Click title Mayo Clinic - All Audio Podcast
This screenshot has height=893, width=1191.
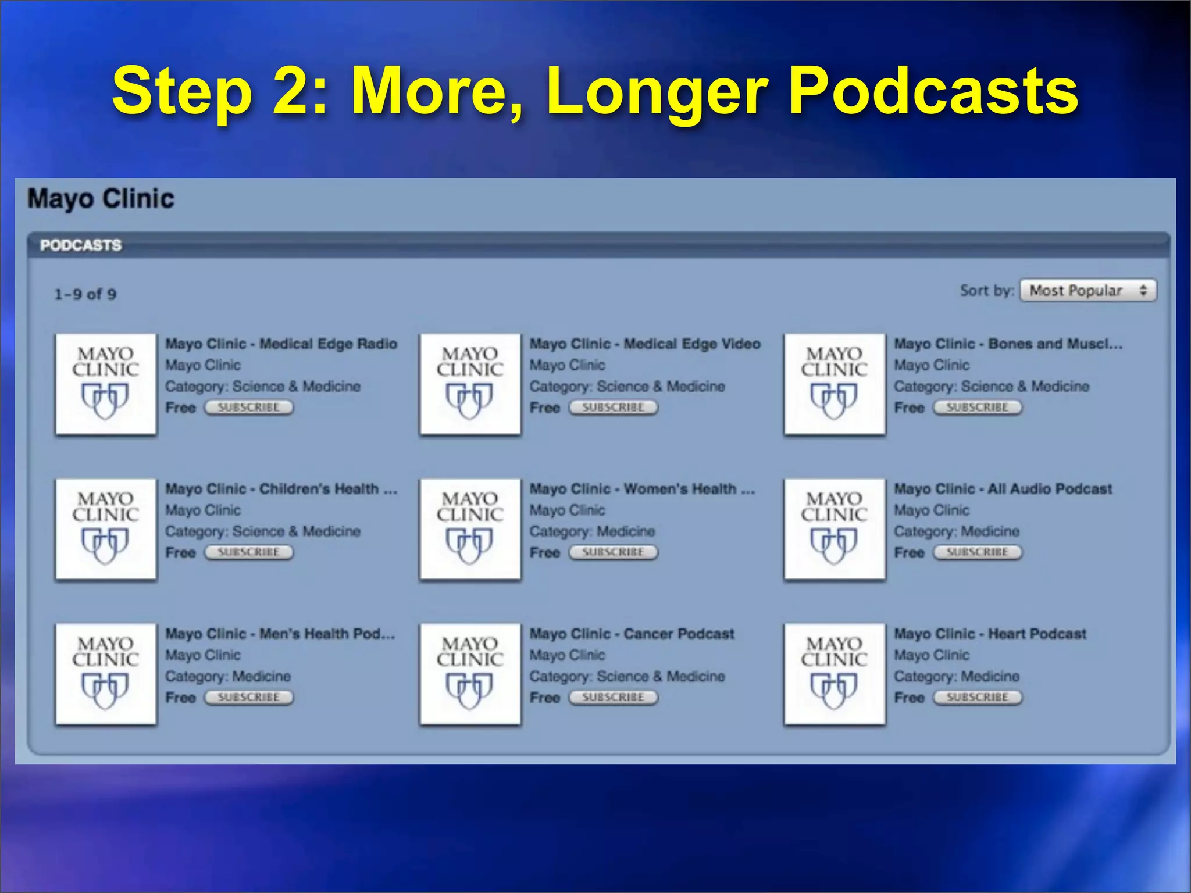[1003, 489]
